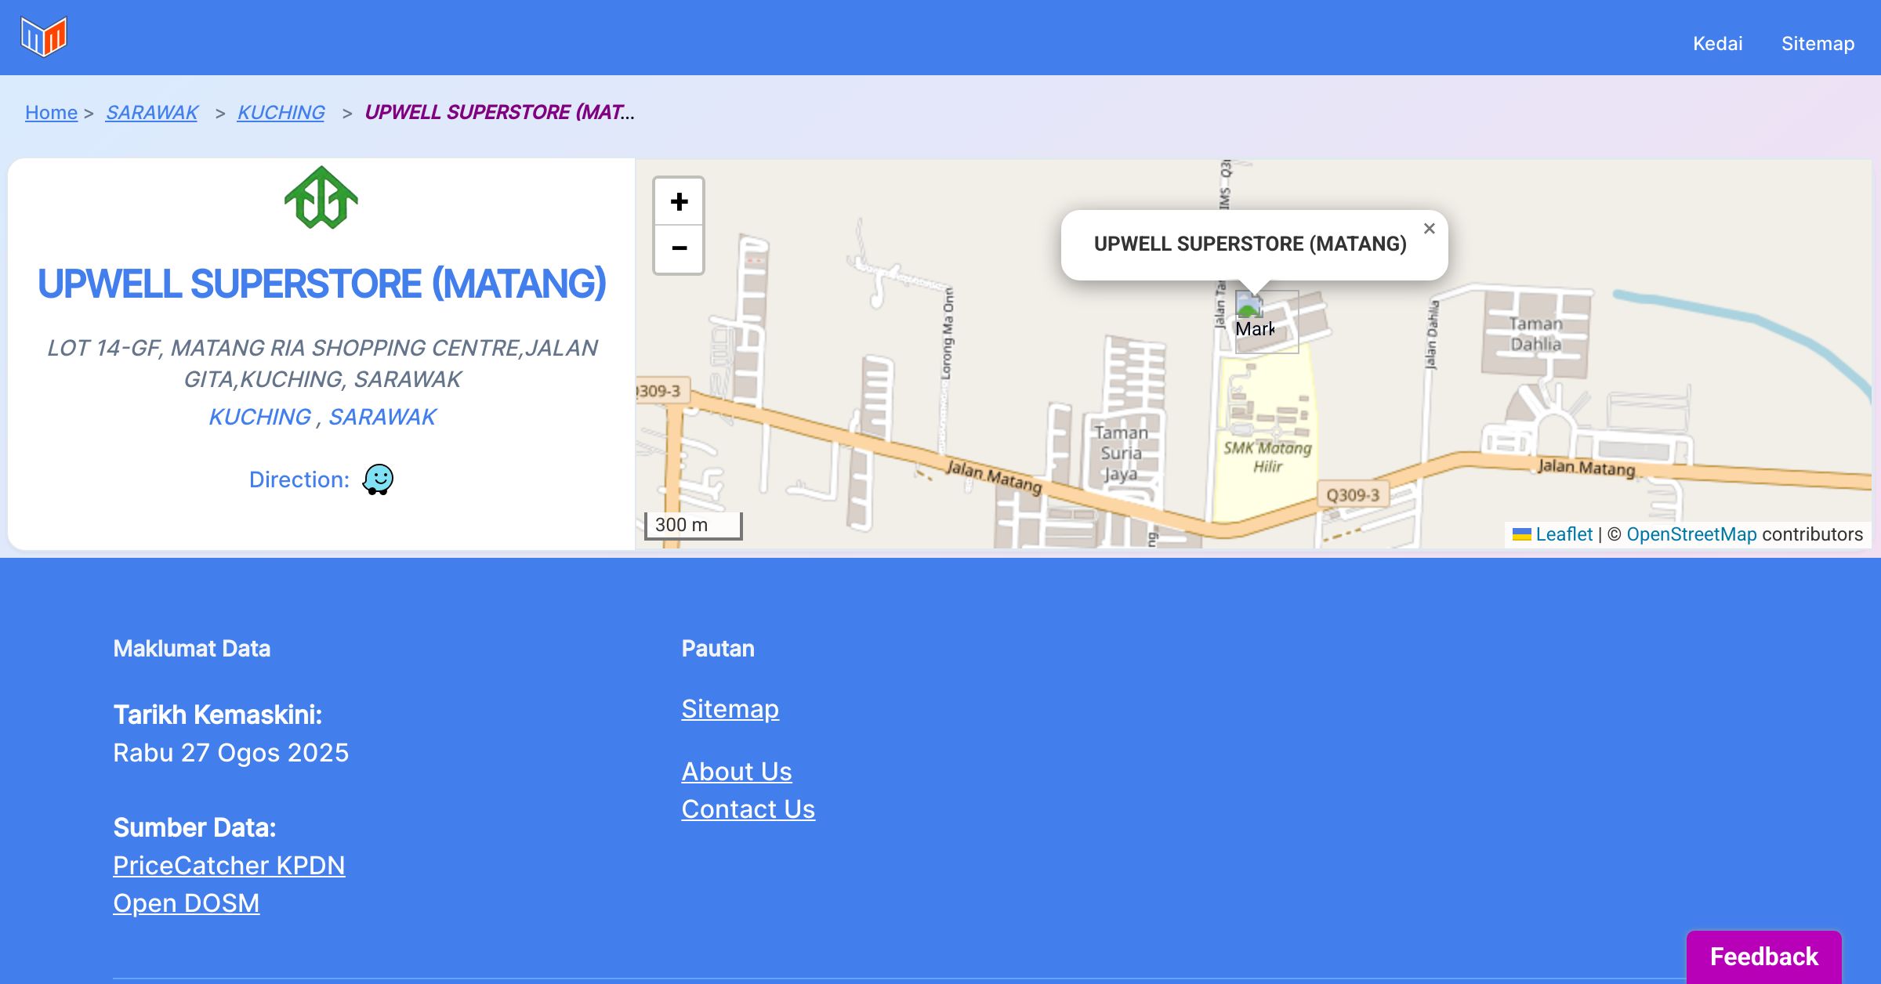Open the OpenStreetMap attribution link
This screenshot has height=984, width=1881.
pyautogui.click(x=1691, y=534)
